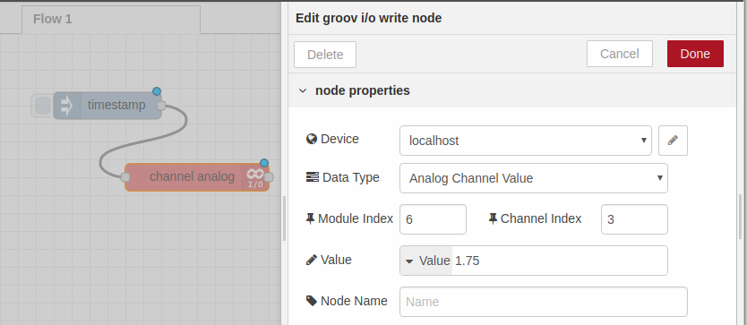Click the blue changed dot on timestamp node

click(157, 91)
